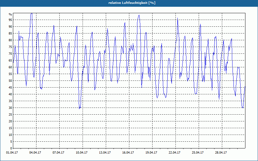
Task: Select the y-axis value '25'
Action: (10, 115)
